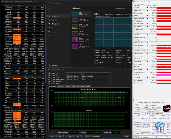Toggle Stress GPU(s) checkbox
This screenshot has height=139, width=171.
point(51,83)
